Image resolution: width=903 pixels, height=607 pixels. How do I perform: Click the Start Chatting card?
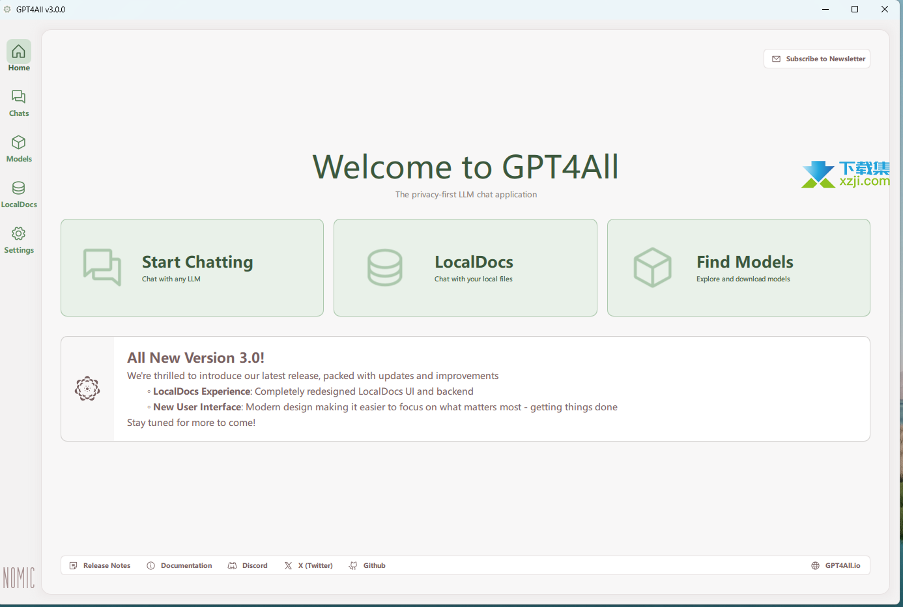coord(192,268)
